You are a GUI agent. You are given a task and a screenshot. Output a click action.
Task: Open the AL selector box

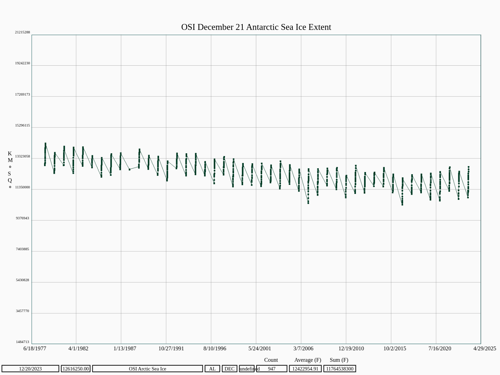pyautogui.click(x=212, y=369)
